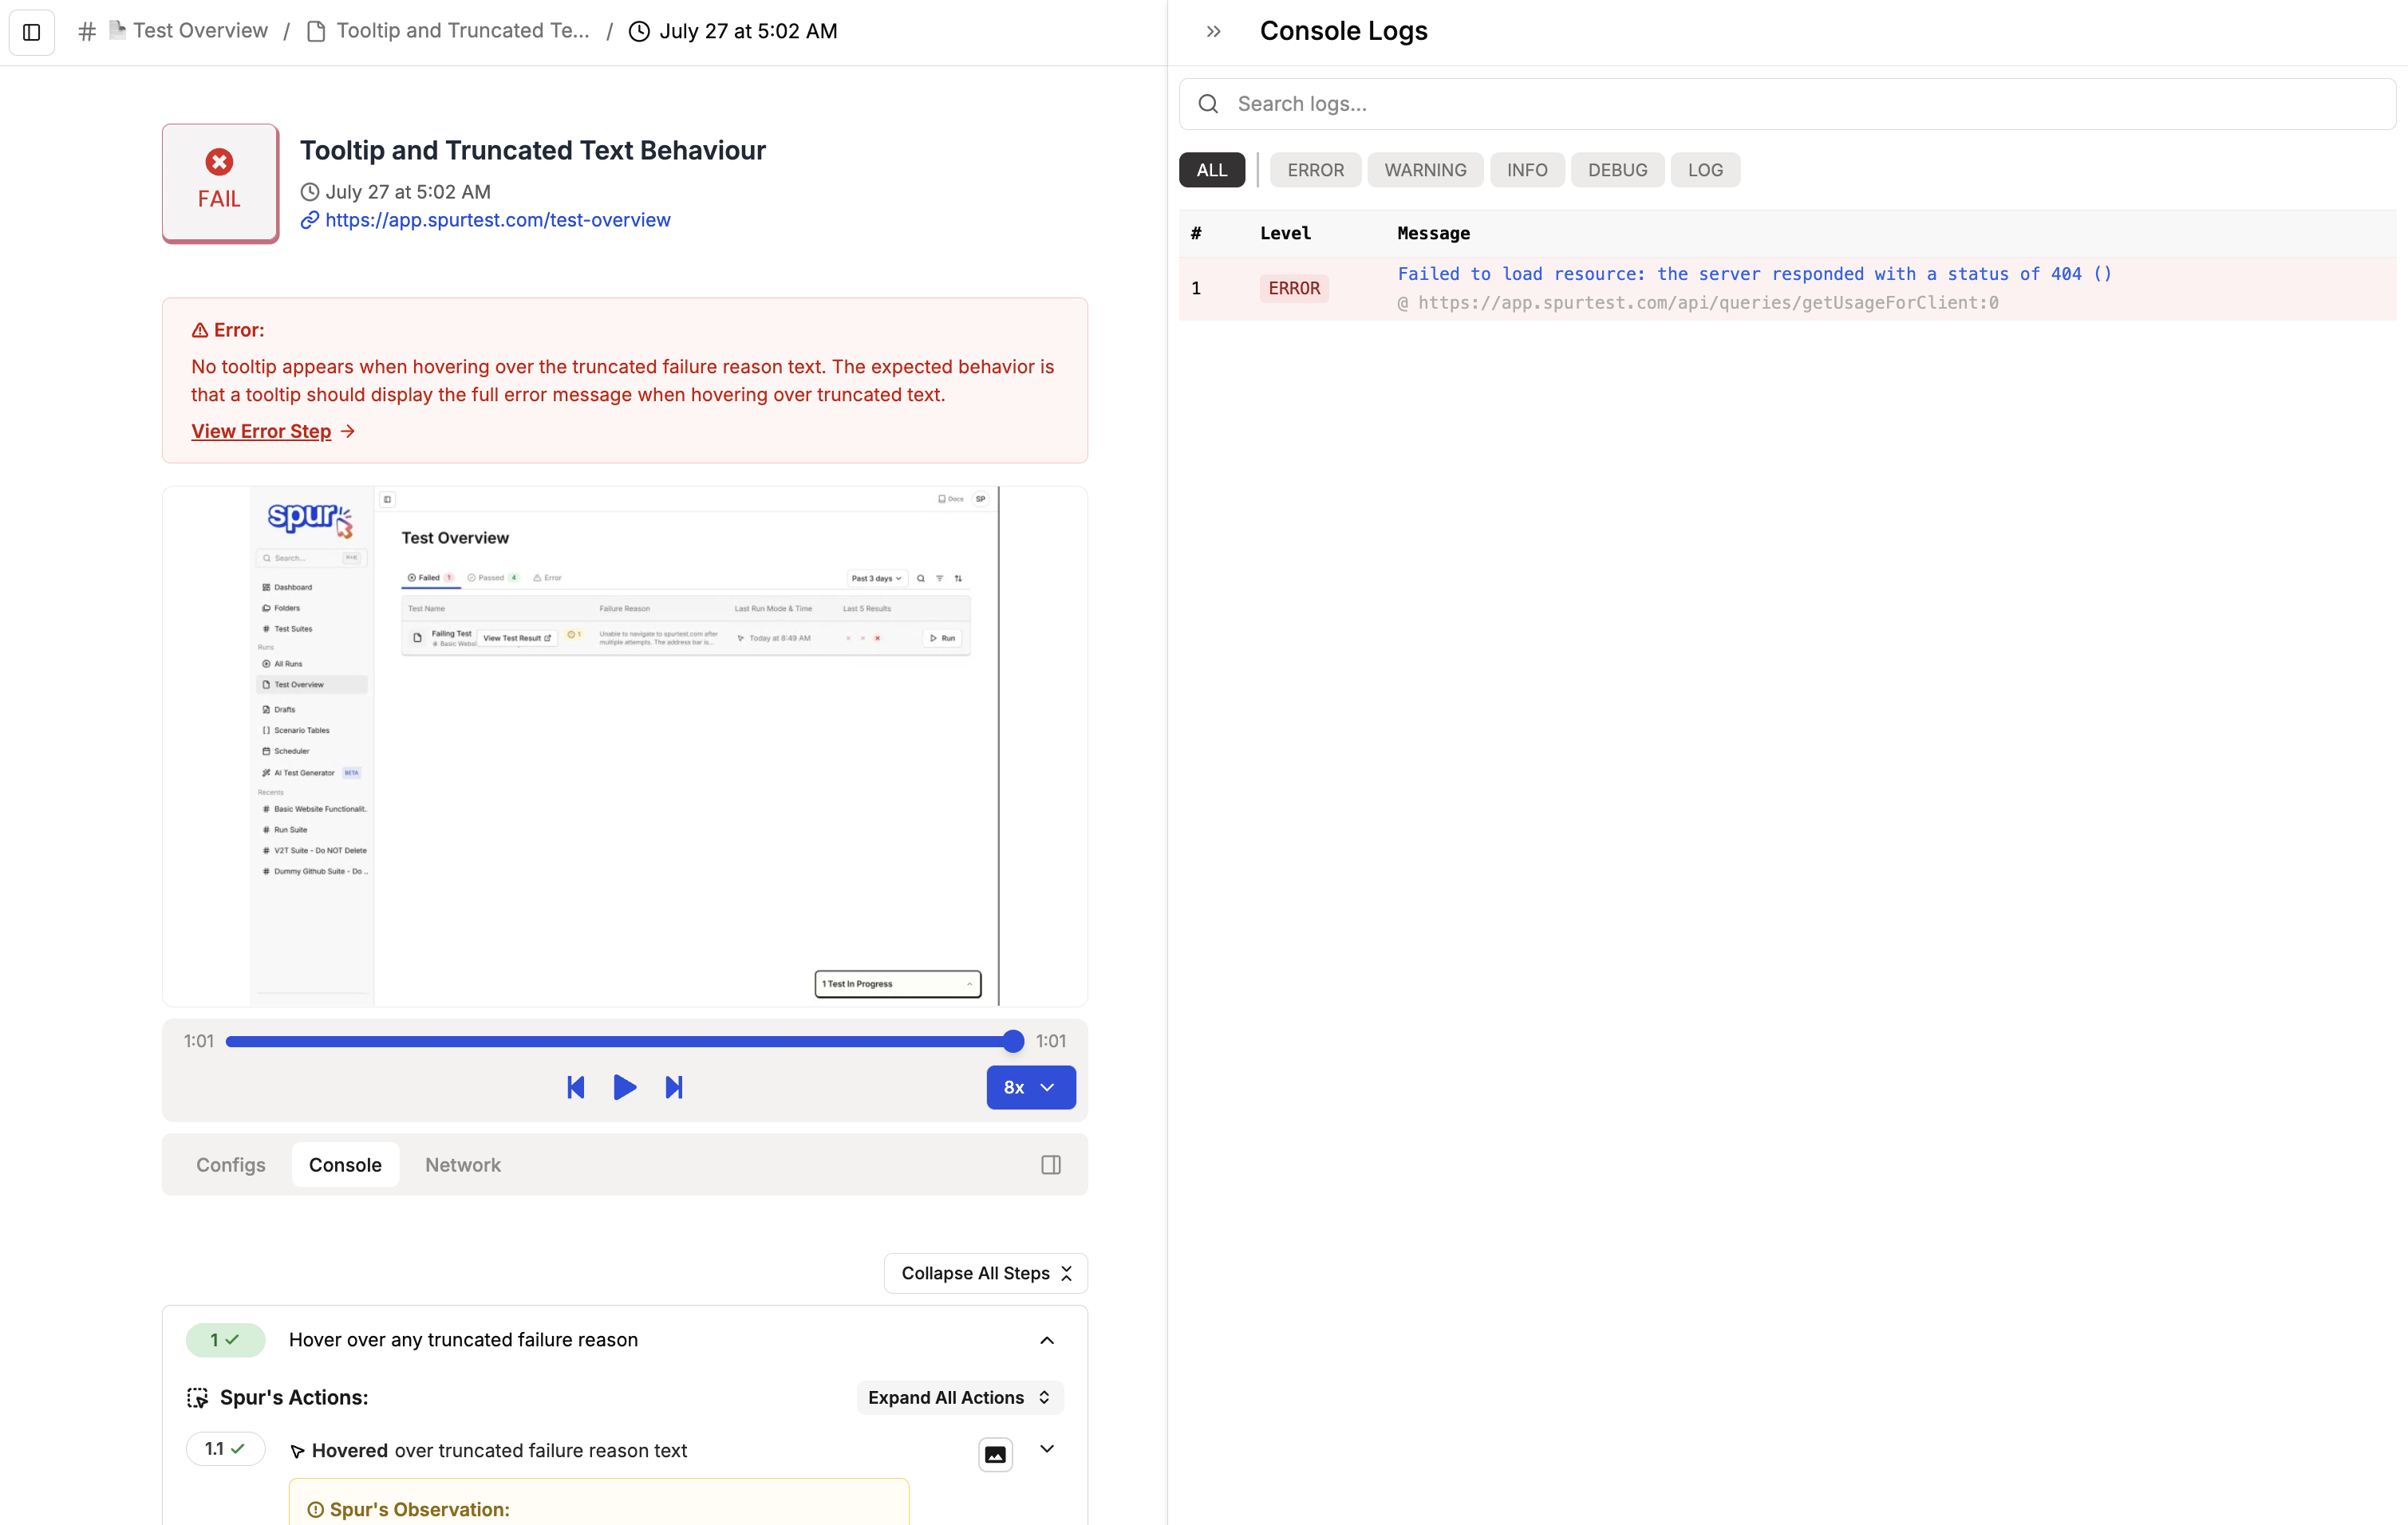Screen dimensions: 2408x1525
Task: Click the video progress slider handle
Action: coord(1012,1042)
